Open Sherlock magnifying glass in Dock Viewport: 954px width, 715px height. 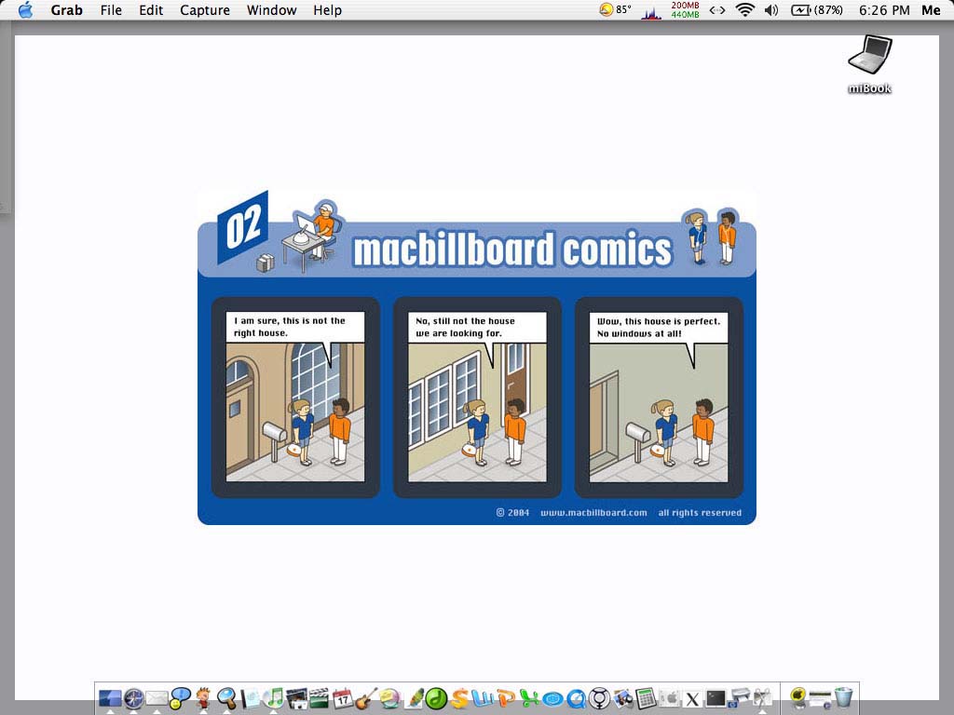tap(226, 698)
